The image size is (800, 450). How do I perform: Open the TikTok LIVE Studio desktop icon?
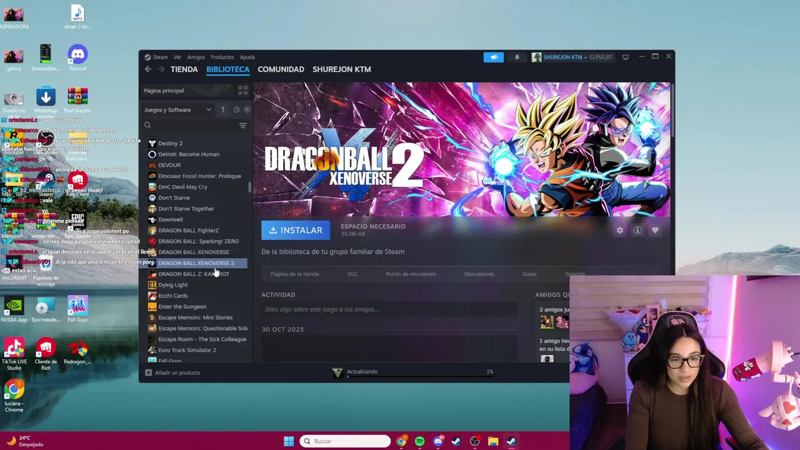point(14,354)
